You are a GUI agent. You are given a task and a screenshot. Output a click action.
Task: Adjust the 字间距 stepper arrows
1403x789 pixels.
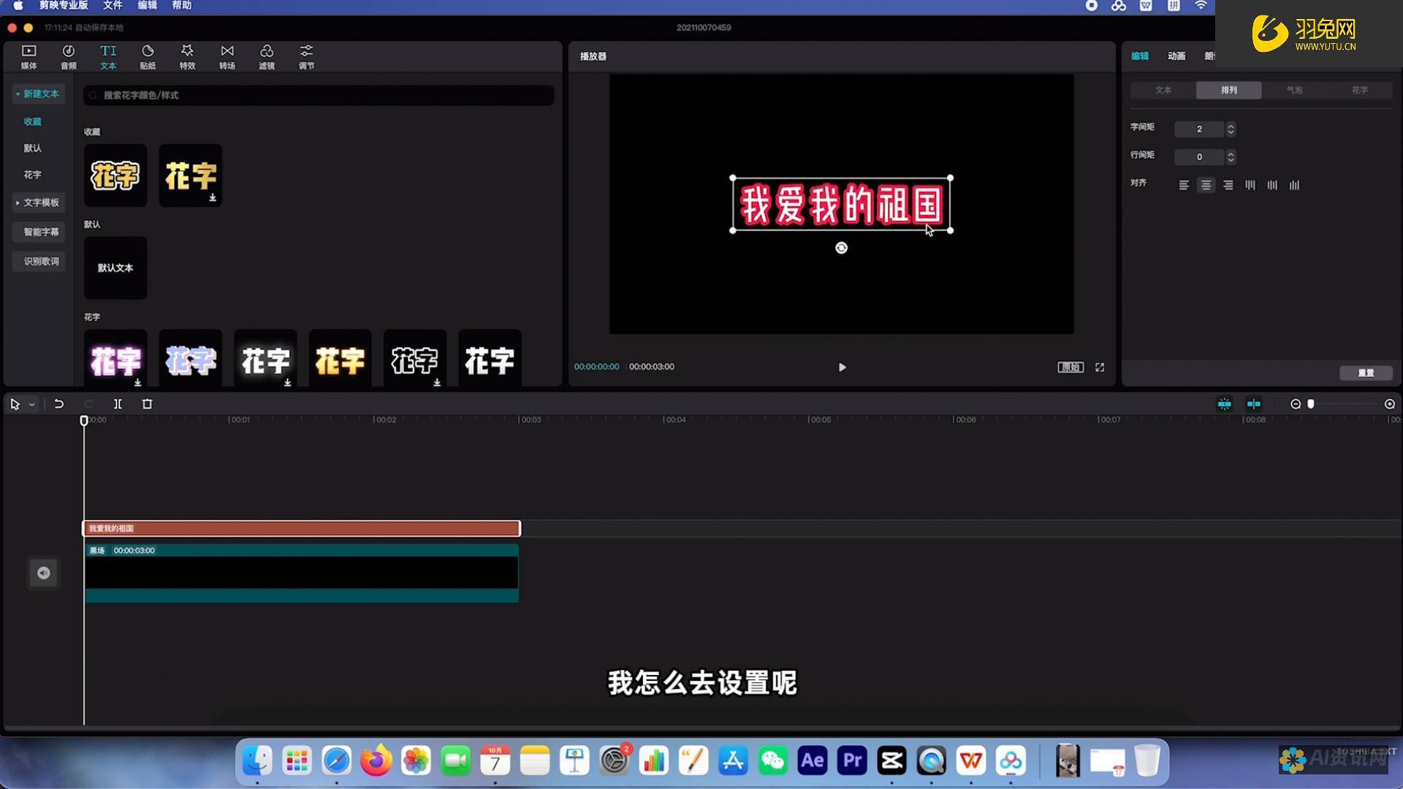[1231, 129]
